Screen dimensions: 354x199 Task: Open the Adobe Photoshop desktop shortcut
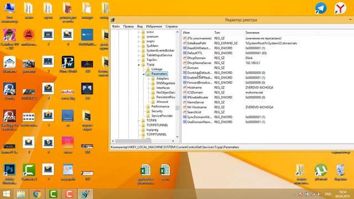pos(9,170)
